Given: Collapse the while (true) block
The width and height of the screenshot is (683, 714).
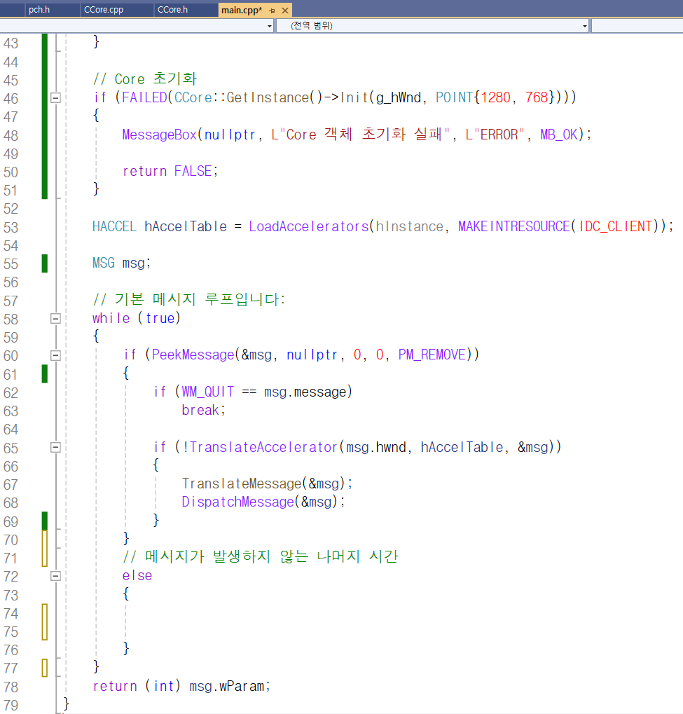Looking at the screenshot, I should [x=55, y=319].
